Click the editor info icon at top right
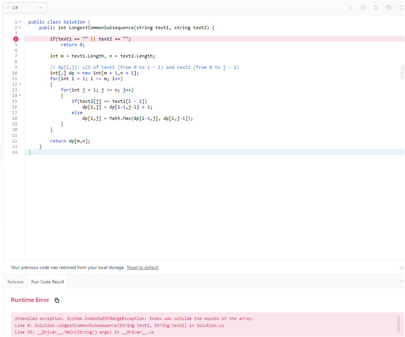The width and height of the screenshot is (405, 337). [x=350, y=7]
